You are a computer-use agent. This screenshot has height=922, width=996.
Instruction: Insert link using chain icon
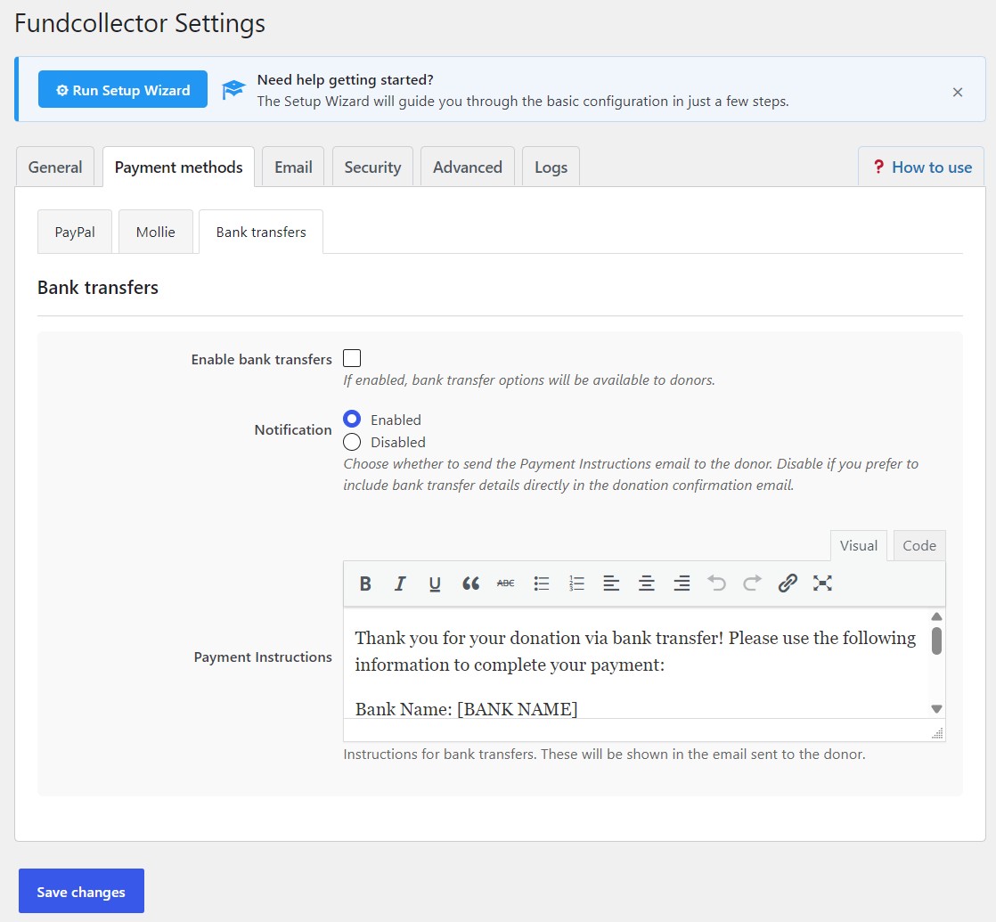tap(788, 583)
